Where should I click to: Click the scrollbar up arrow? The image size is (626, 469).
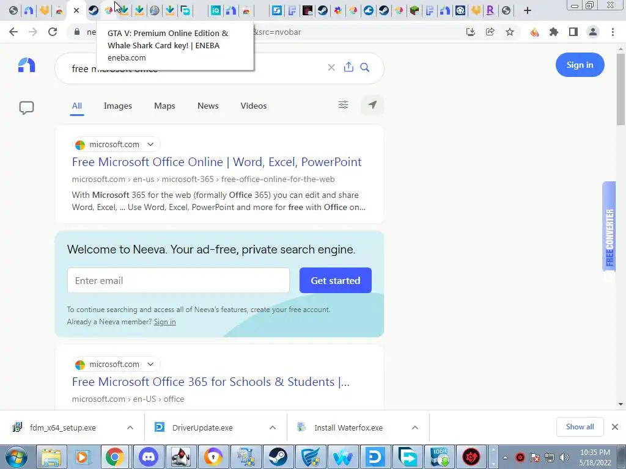[x=620, y=49]
